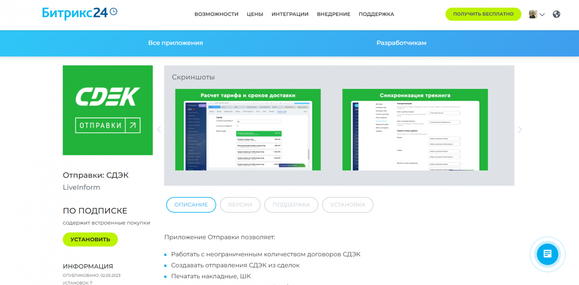579x285 pixels.
Task: Open the chat widget button
Action: [547, 254]
